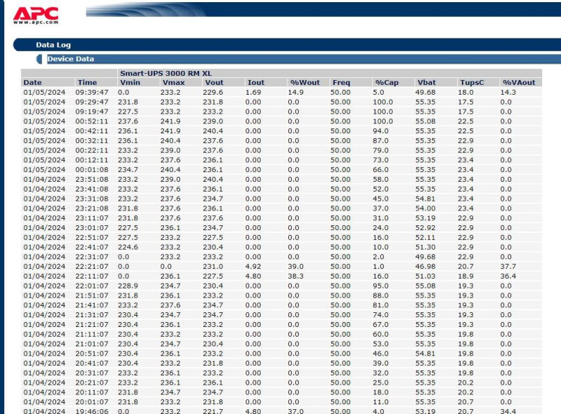Select the time 00:32:11 cell
The height and width of the screenshot is (414, 561).
pyautogui.click(x=92, y=141)
